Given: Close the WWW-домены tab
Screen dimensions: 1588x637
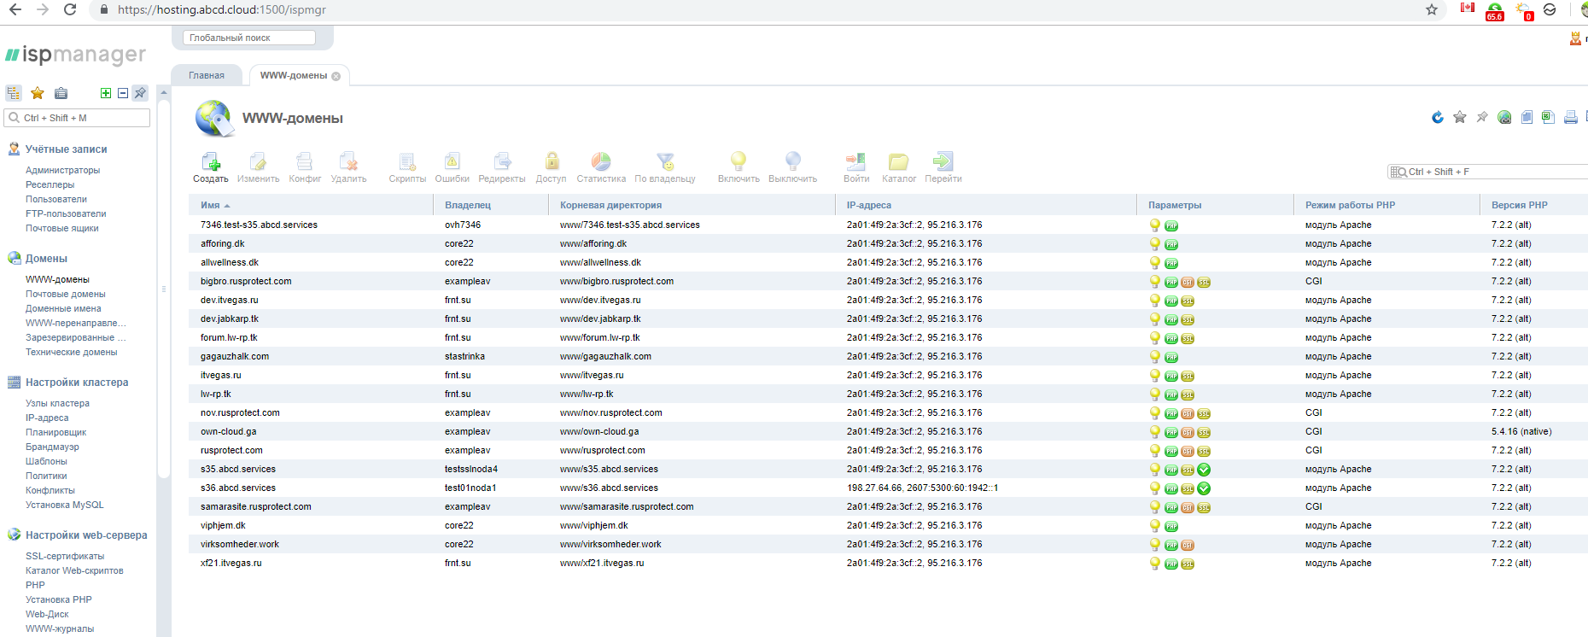Looking at the screenshot, I should click(x=336, y=76).
